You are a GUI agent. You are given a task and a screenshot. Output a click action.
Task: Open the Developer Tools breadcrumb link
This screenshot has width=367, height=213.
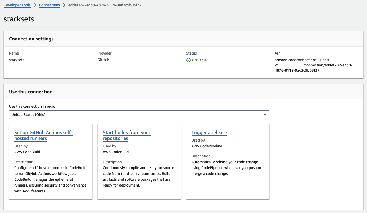pyautogui.click(x=17, y=5)
